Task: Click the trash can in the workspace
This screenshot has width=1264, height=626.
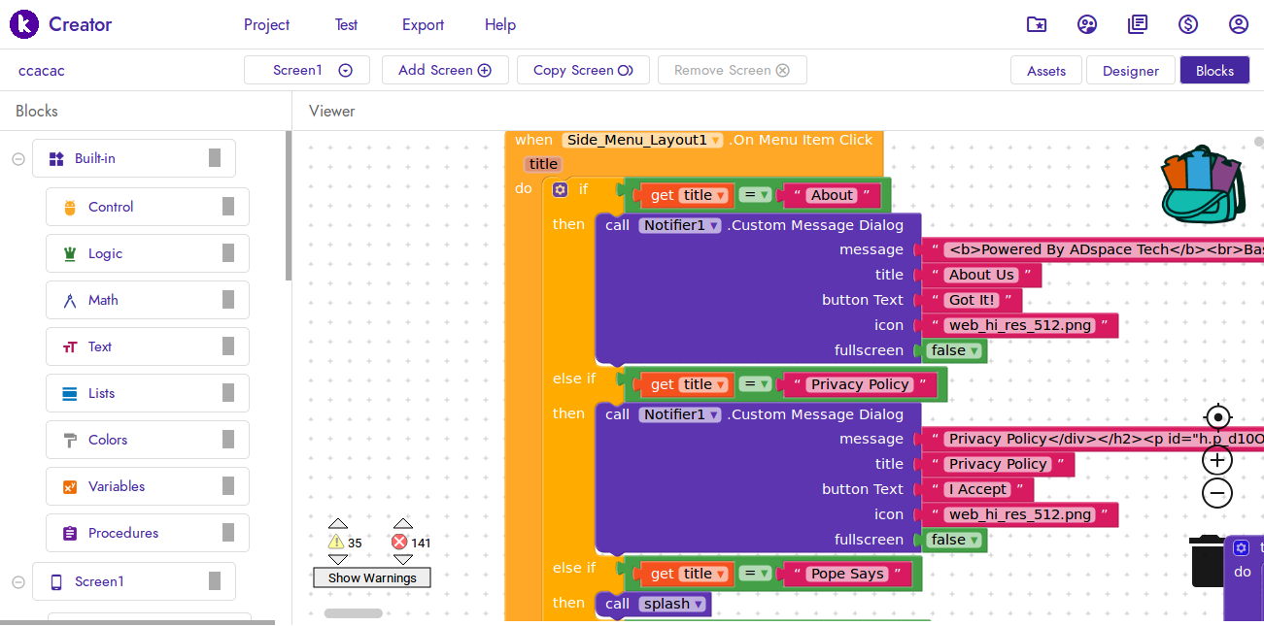Action: (1207, 561)
